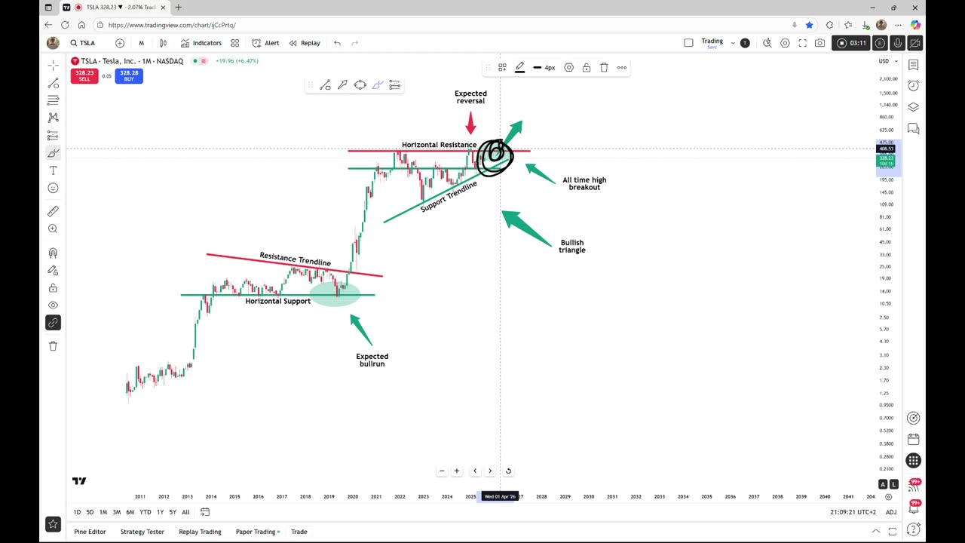Open the forecasting and measurement tools

(x=53, y=136)
